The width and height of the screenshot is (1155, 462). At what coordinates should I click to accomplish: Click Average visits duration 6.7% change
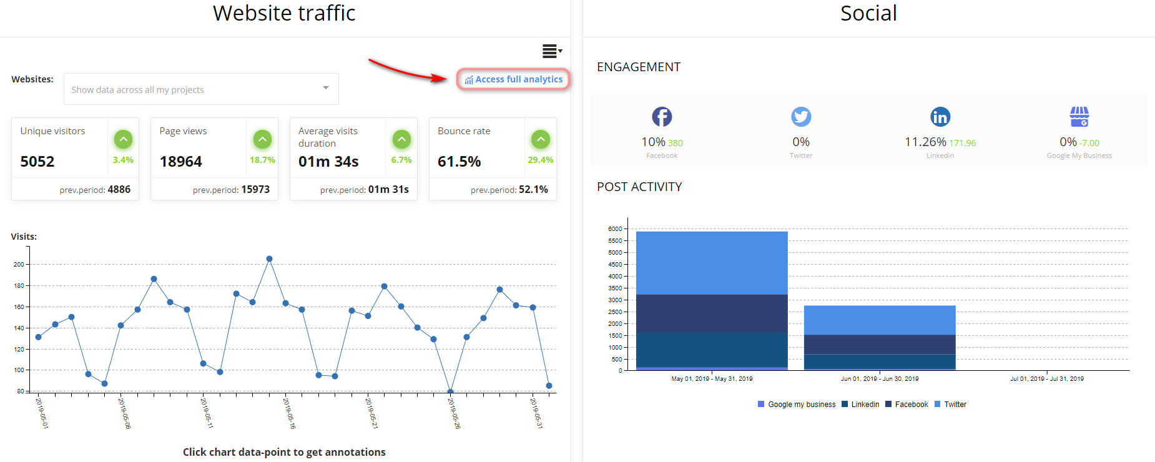401,160
